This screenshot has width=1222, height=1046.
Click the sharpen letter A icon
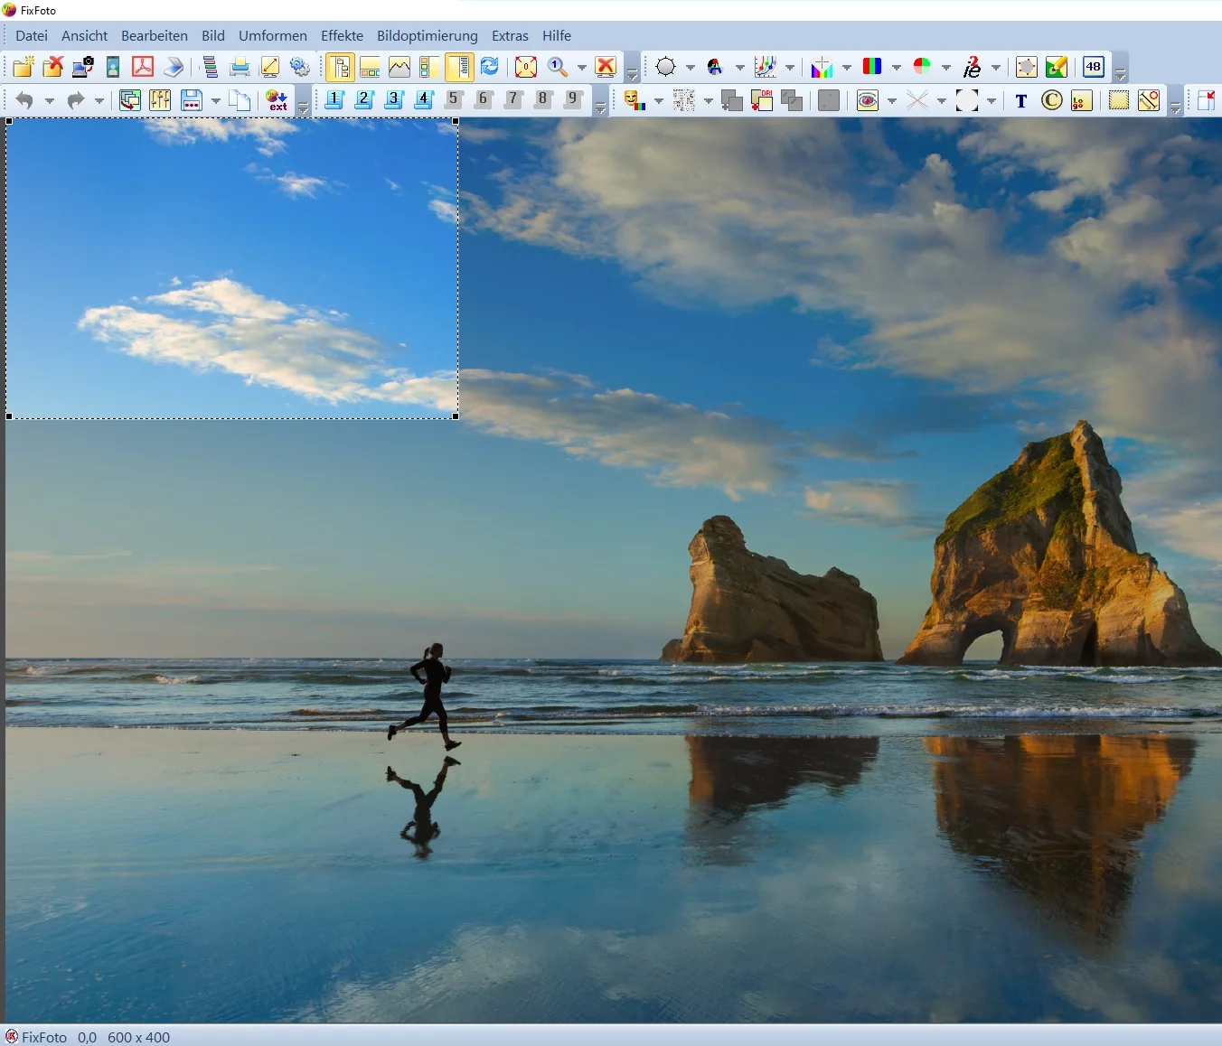716,67
